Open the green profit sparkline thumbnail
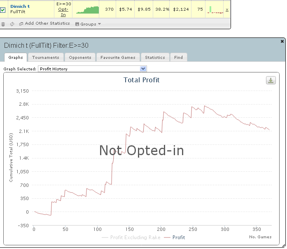 pos(87,10)
